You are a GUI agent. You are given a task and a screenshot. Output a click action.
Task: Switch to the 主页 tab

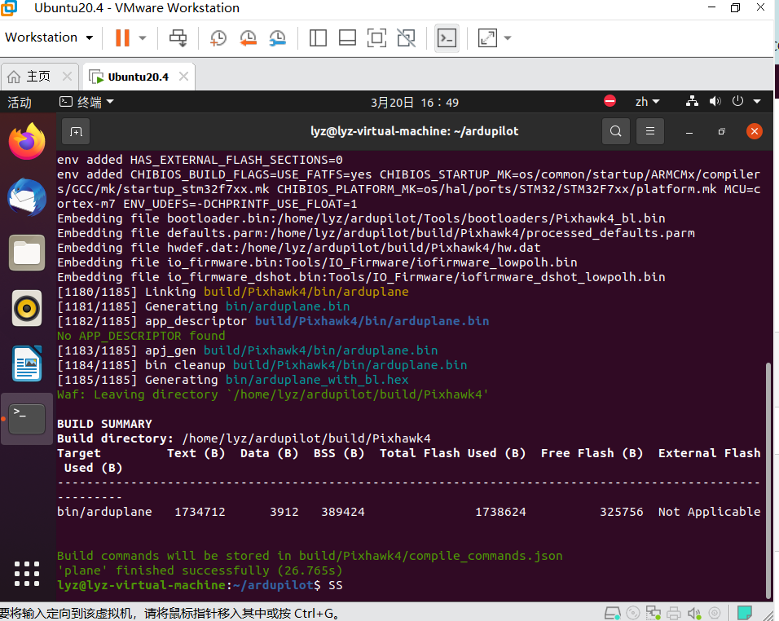(39, 76)
